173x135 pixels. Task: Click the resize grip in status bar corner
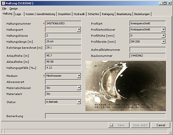point(170,132)
